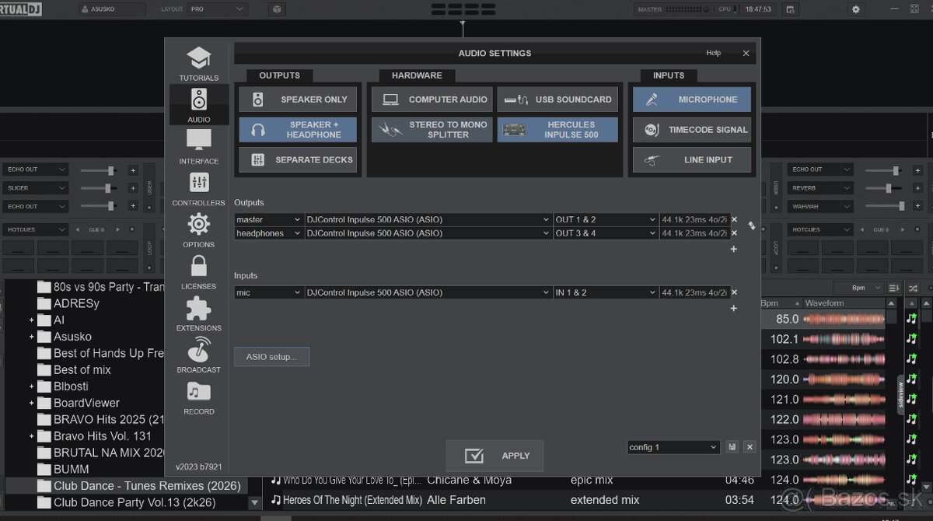Toggle Line Input option
Viewport: 933px width, 521px height.
[692, 159]
